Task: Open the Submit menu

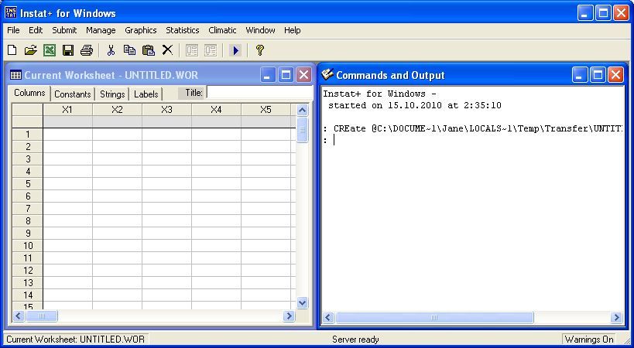Action: click(64, 30)
